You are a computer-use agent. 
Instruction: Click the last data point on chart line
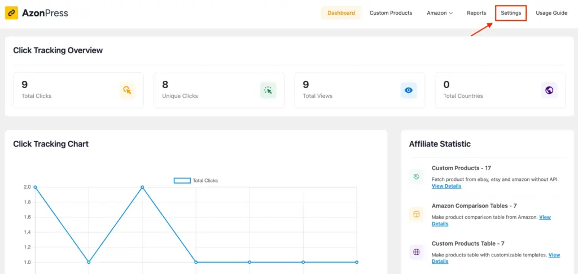[357, 262]
